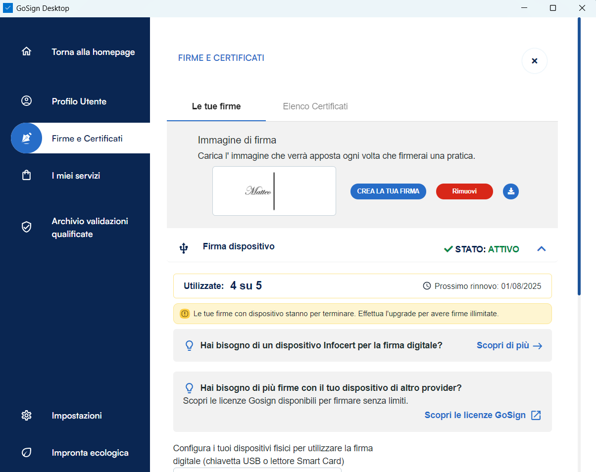Select the Le tue firme tab
596x472 pixels.
pyautogui.click(x=216, y=106)
